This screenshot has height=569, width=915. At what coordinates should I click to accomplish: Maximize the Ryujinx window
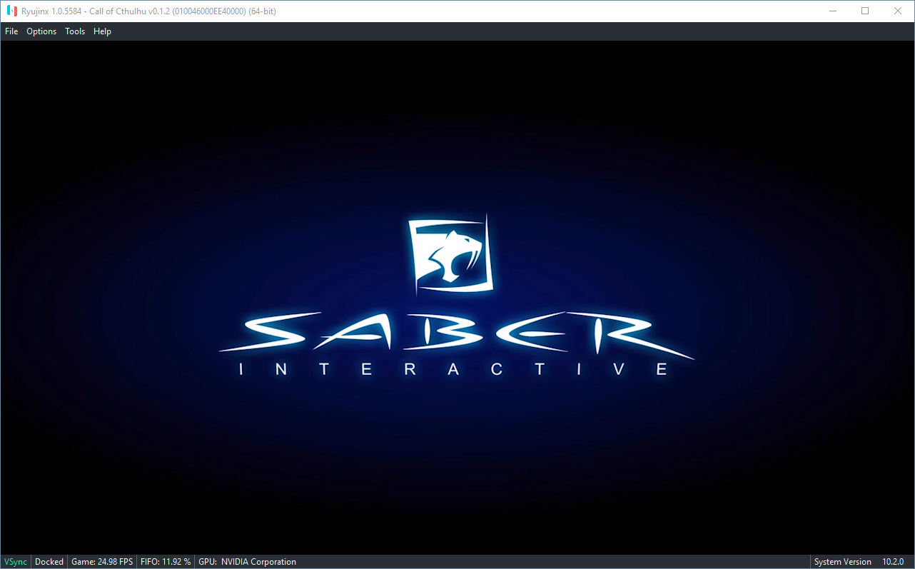pos(865,11)
